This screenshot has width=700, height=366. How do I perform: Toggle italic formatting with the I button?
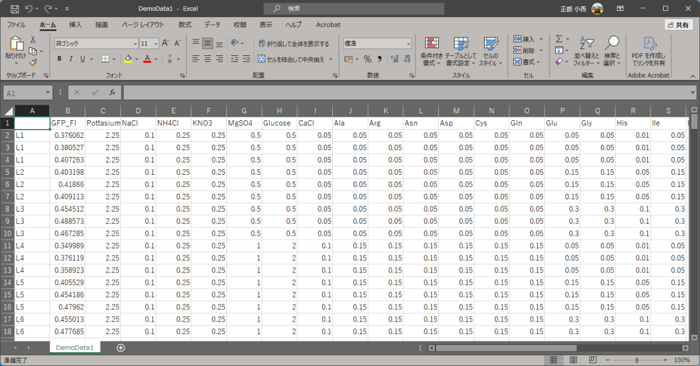tap(71, 59)
